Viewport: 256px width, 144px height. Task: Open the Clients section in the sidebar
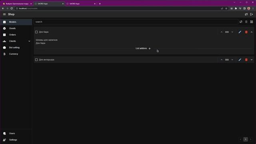[16, 41]
